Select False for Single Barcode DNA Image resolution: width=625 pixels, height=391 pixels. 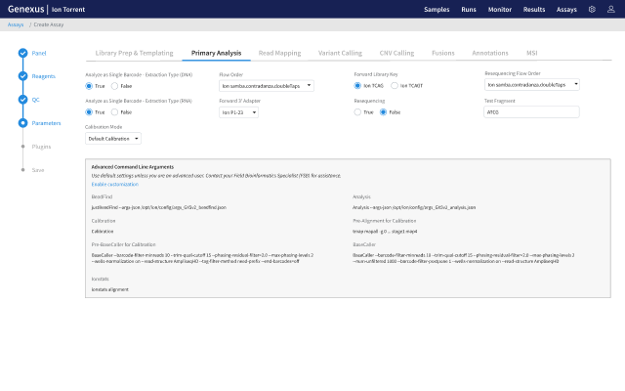point(115,86)
